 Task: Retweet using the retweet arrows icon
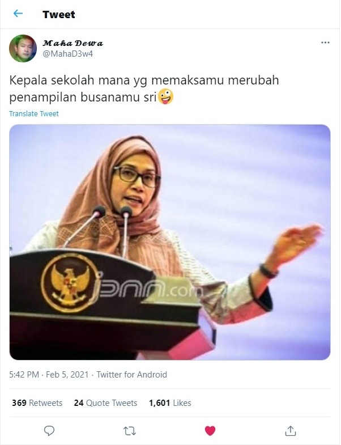coord(130,431)
